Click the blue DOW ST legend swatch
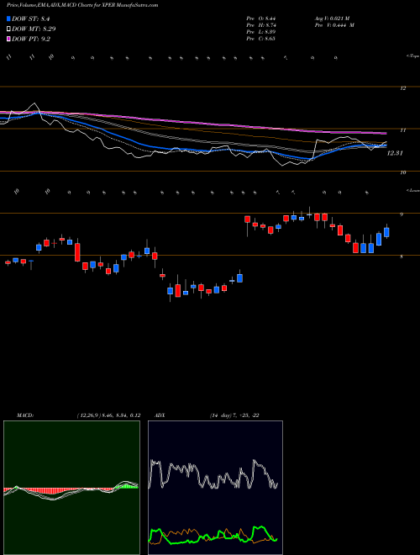Screen dimensions: 420x555 pos(8,18)
